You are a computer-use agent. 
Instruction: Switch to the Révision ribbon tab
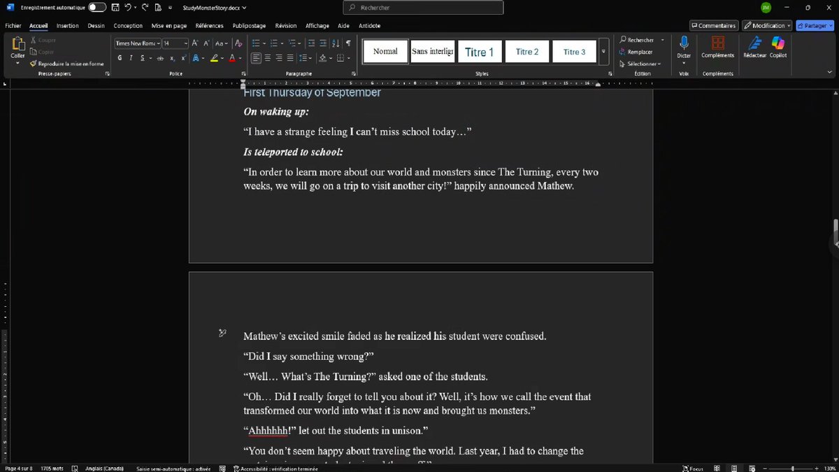[x=285, y=25]
